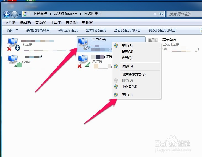Click 更改此连接的设置 in the toolbar

(162, 30)
